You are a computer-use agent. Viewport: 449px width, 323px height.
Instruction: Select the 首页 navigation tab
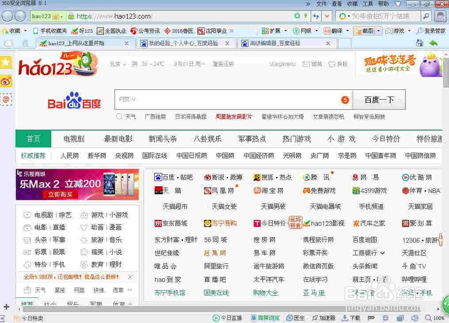(33, 139)
